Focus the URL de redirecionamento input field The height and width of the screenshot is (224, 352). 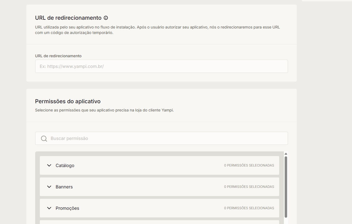pos(162,66)
